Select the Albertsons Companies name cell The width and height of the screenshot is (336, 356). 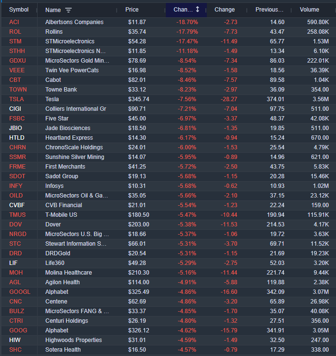click(74, 22)
